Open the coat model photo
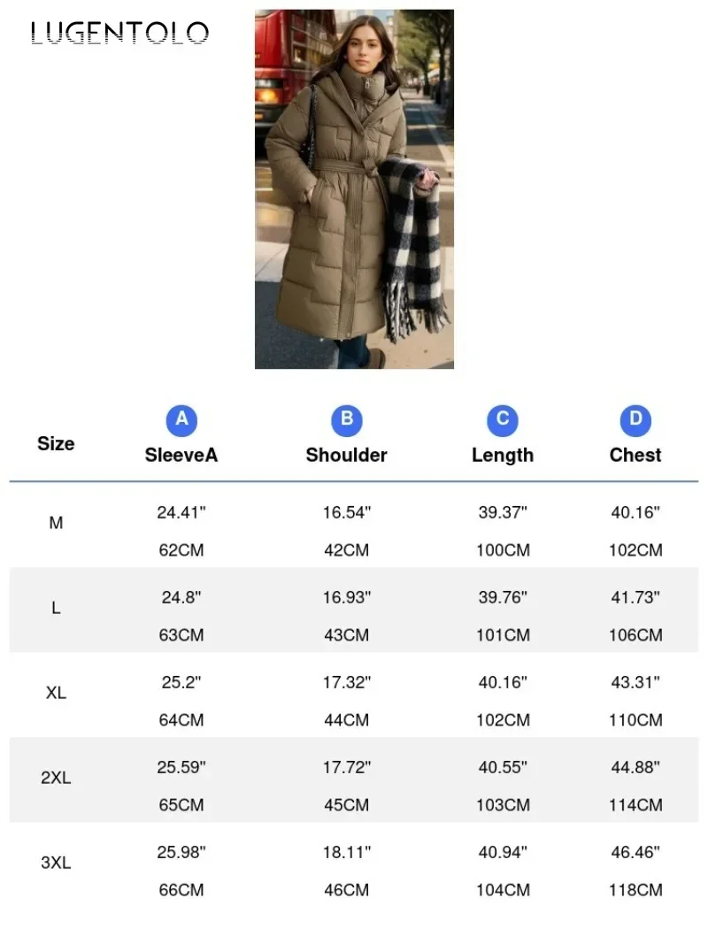708x944 pixels. pos(354,189)
